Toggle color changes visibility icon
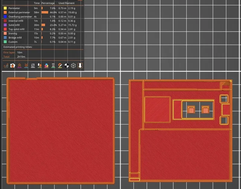241x189 pixels. coord(47,66)
